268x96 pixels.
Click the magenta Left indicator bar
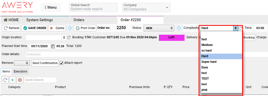point(172,38)
